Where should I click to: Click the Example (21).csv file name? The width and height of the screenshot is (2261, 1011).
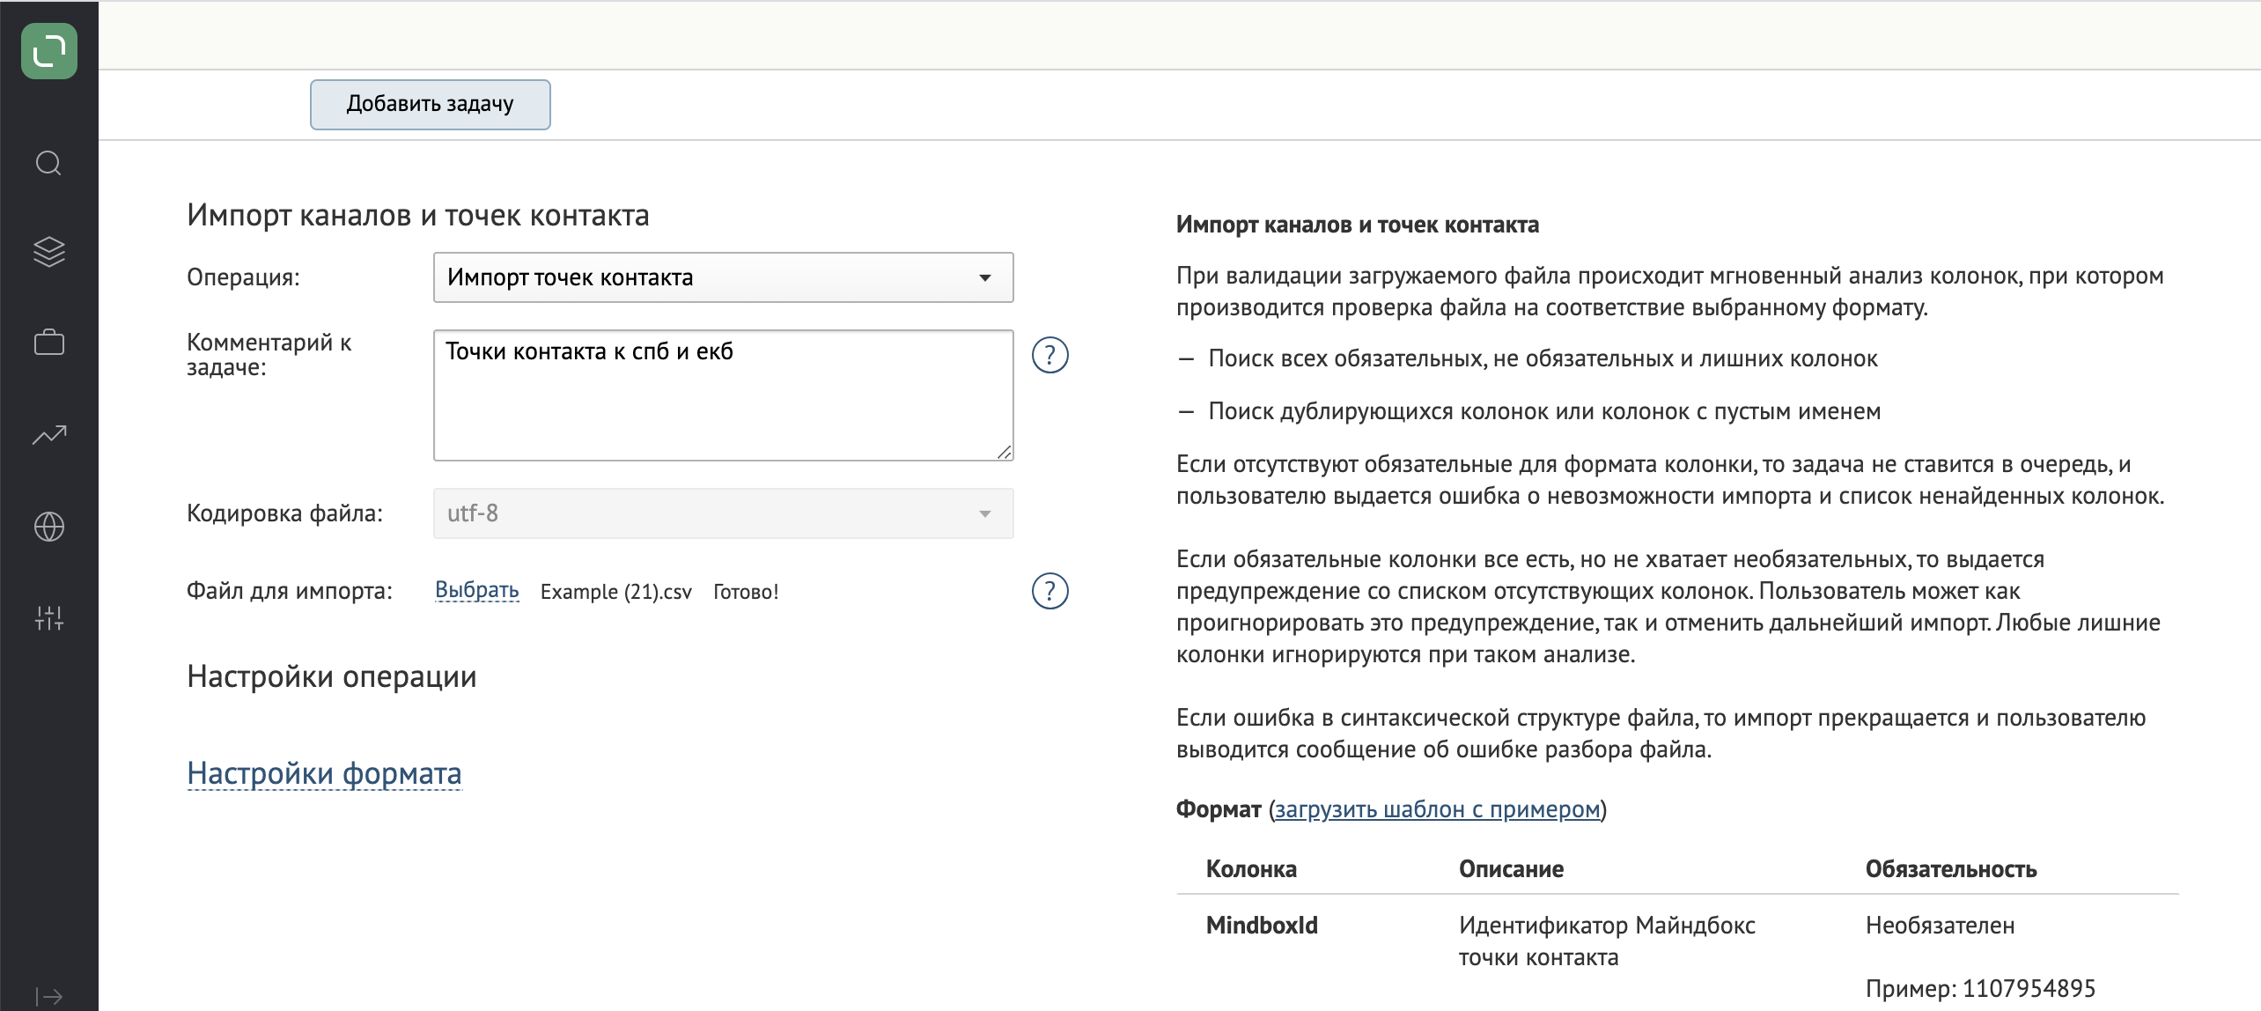pos(615,592)
